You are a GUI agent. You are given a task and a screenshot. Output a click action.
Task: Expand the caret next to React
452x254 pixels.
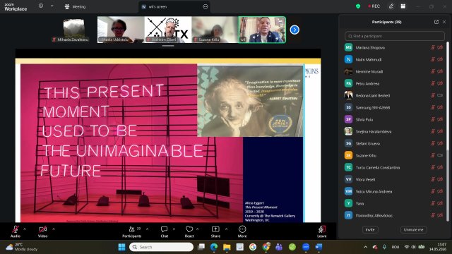click(198, 229)
